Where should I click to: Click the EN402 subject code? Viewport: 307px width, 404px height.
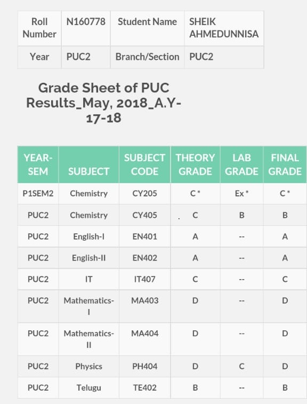[144, 258]
